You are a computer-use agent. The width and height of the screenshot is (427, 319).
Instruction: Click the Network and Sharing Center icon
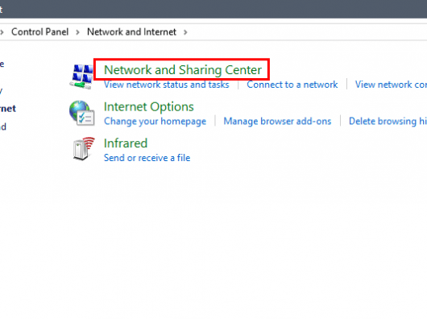81,77
